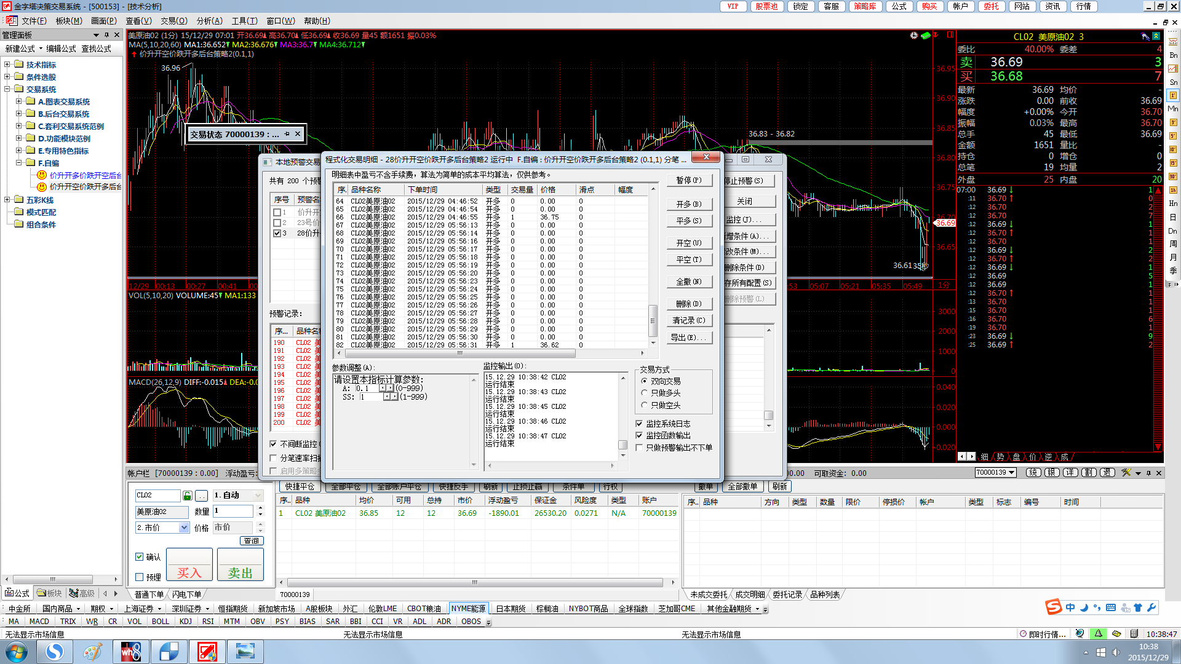1181x664 pixels.
Task: Click the positions table horizontal scrollbar thumb
Action: (x=474, y=582)
